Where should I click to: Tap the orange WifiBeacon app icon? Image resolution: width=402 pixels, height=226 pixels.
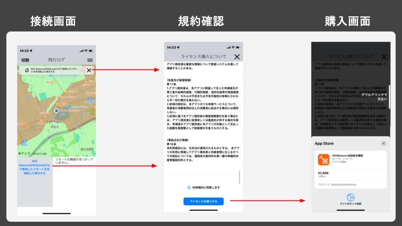tap(324, 159)
